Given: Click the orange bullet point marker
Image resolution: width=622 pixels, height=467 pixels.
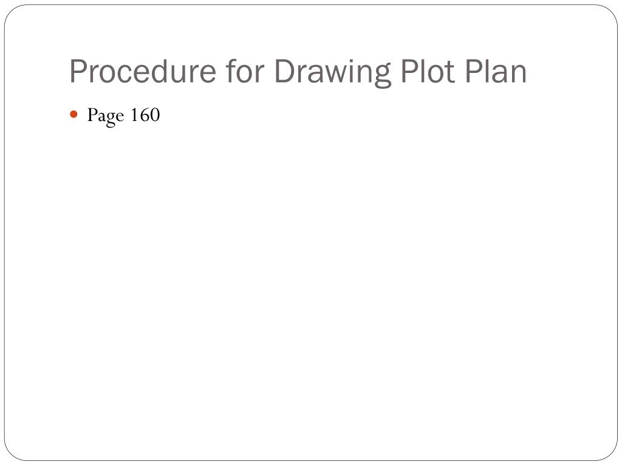Looking at the screenshot, I should [73, 115].
